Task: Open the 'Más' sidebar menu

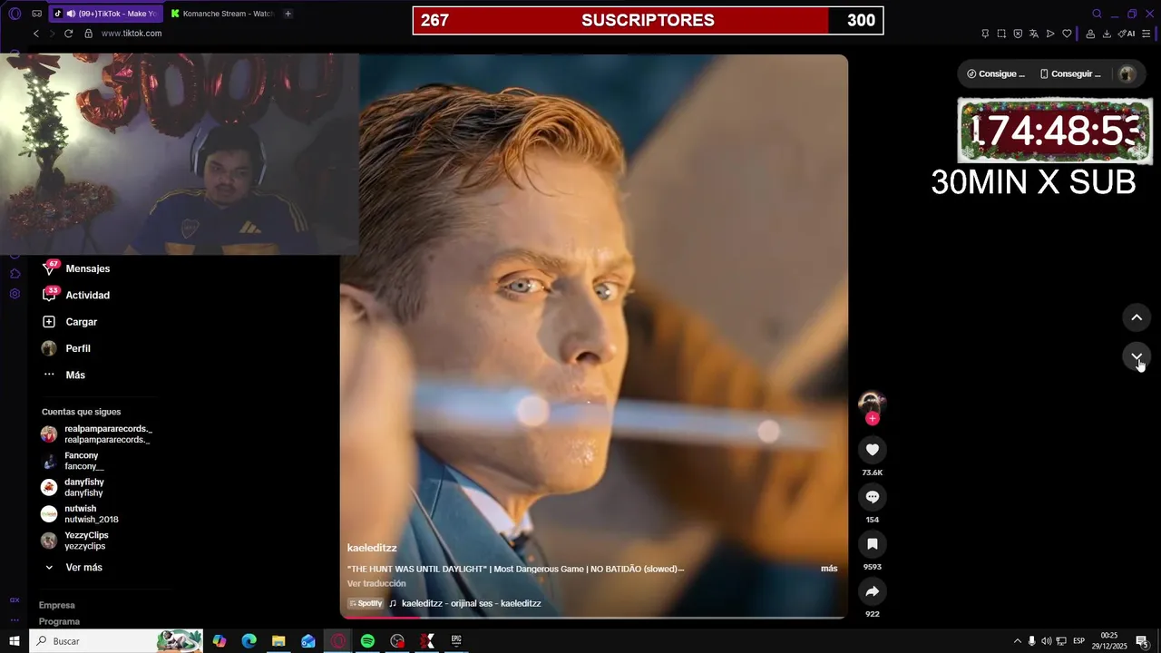Action: [63, 375]
